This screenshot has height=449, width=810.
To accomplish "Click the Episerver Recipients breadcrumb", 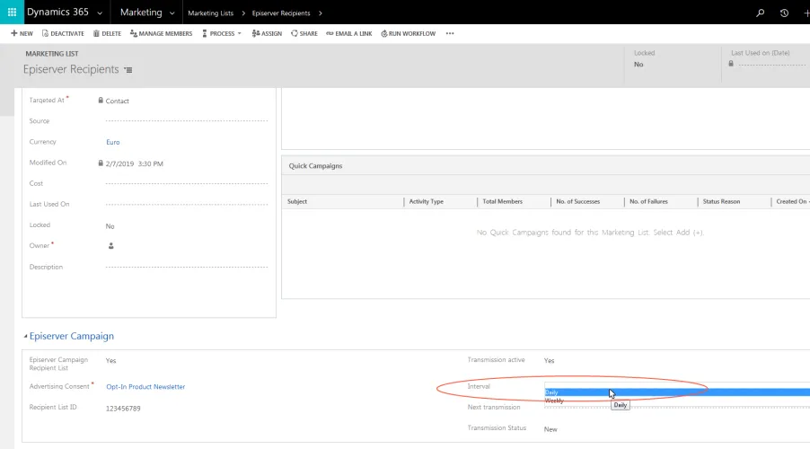I will coord(281,13).
